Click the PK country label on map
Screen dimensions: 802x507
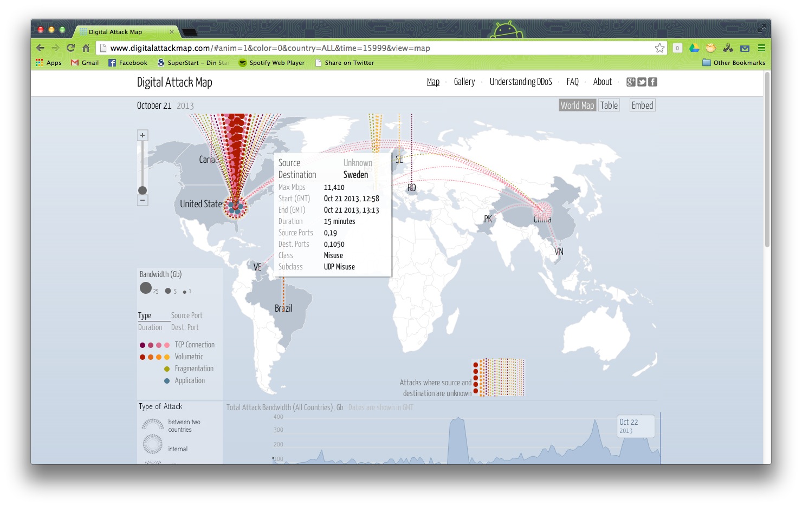488,219
